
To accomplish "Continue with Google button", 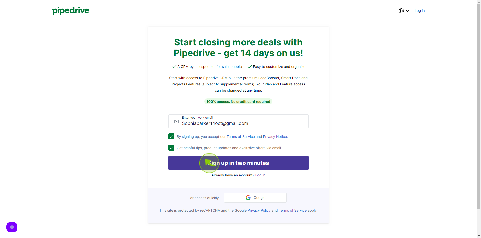I will 255,198.
